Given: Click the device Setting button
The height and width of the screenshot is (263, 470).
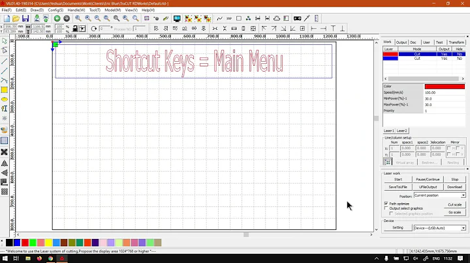Looking at the screenshot, I should pos(398,228).
